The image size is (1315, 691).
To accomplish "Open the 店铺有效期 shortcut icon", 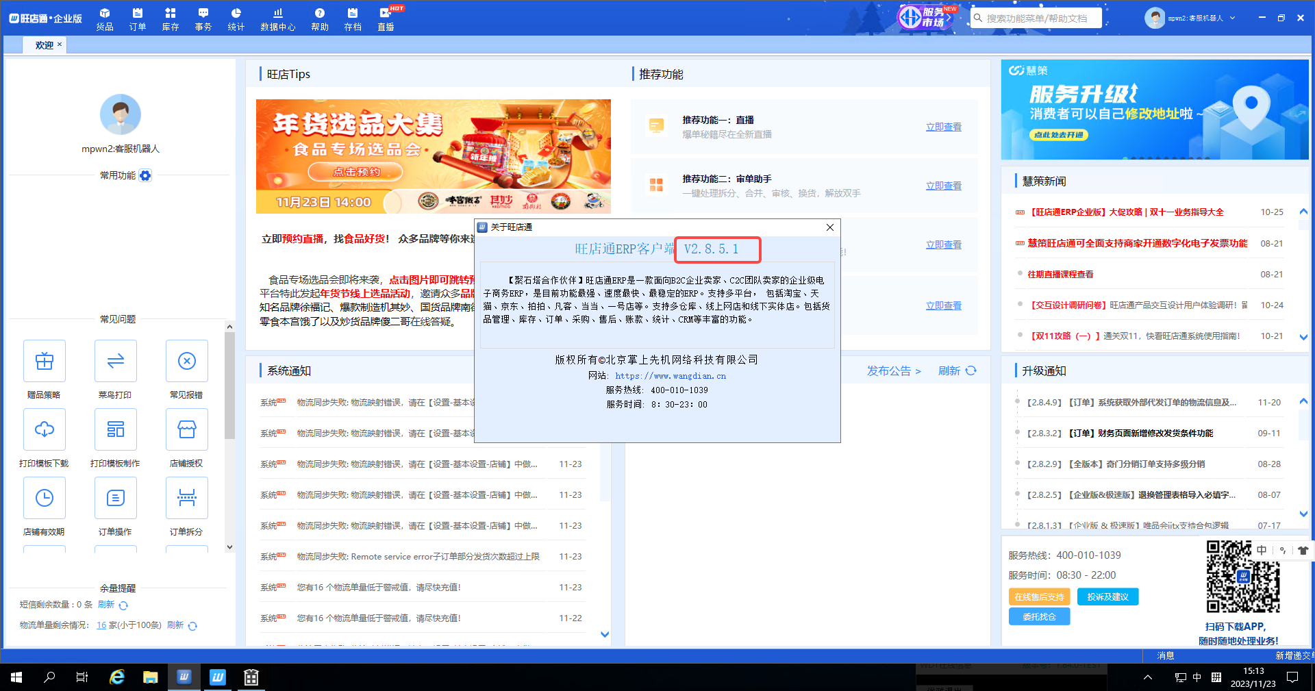I will (45, 498).
